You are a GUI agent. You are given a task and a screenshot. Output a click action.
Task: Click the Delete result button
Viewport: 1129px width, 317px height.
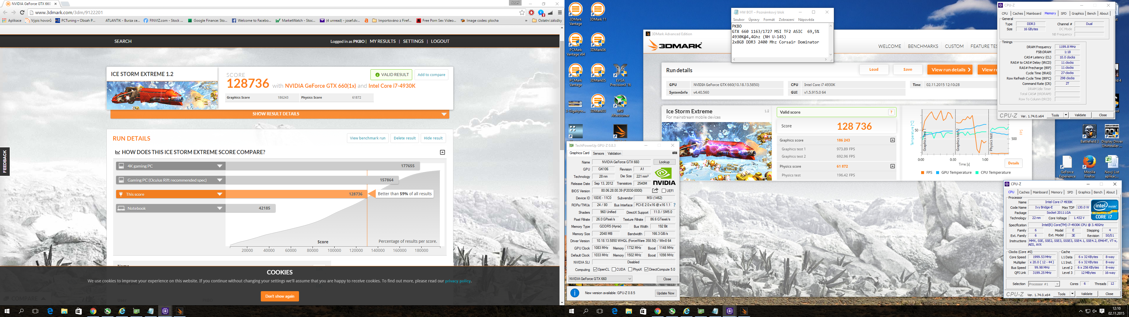pos(405,138)
